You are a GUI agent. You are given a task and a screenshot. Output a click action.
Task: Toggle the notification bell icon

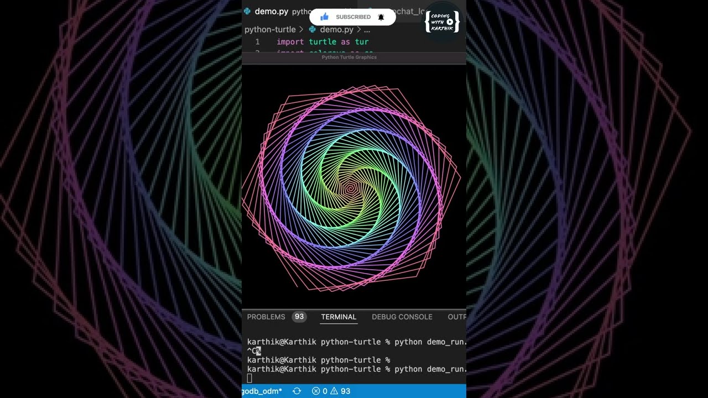pos(381,17)
